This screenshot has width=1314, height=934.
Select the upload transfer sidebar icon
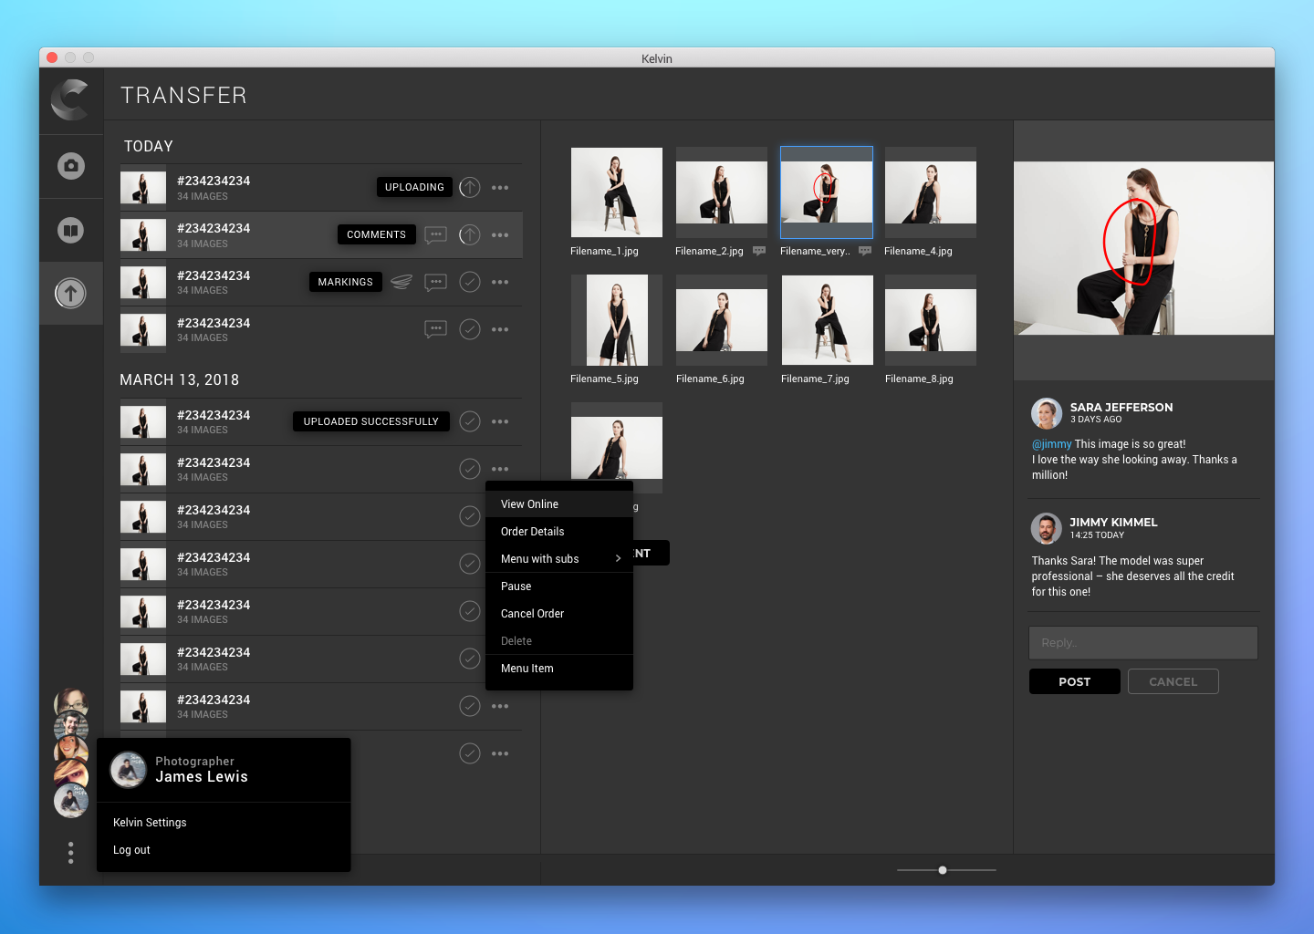tap(70, 294)
